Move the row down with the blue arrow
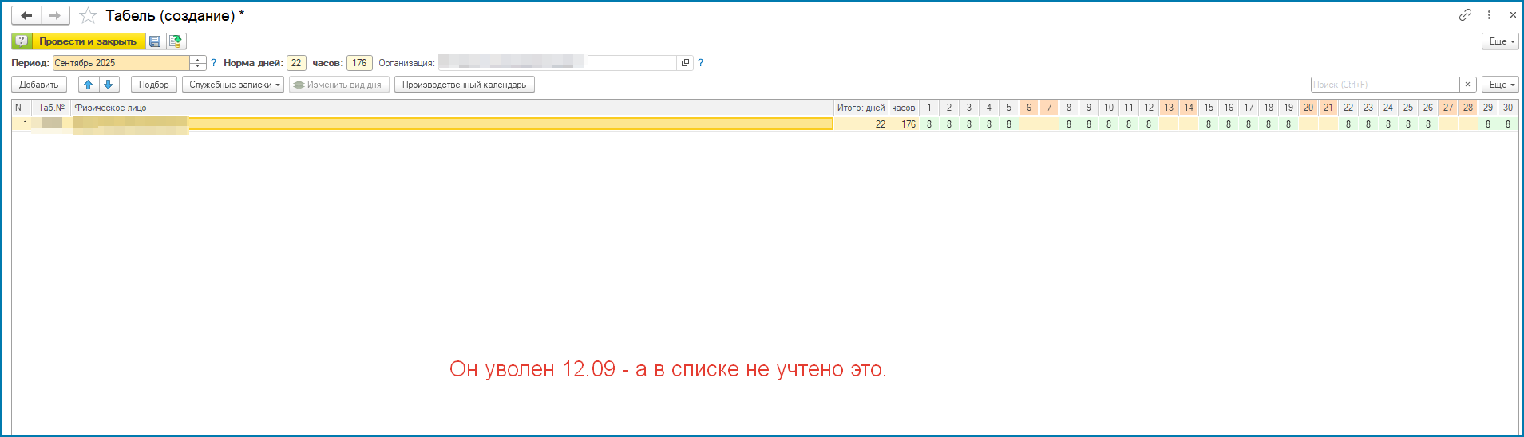Image resolution: width=1524 pixels, height=437 pixels. (109, 85)
